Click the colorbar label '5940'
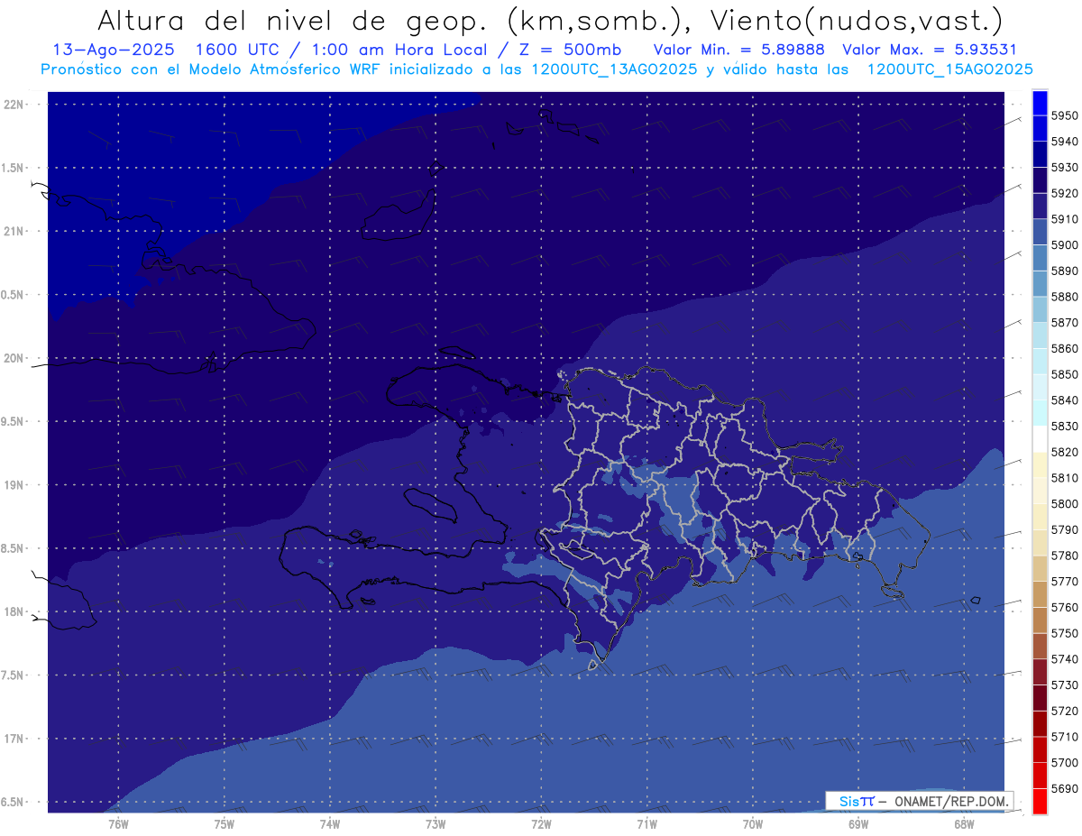 click(x=1065, y=142)
